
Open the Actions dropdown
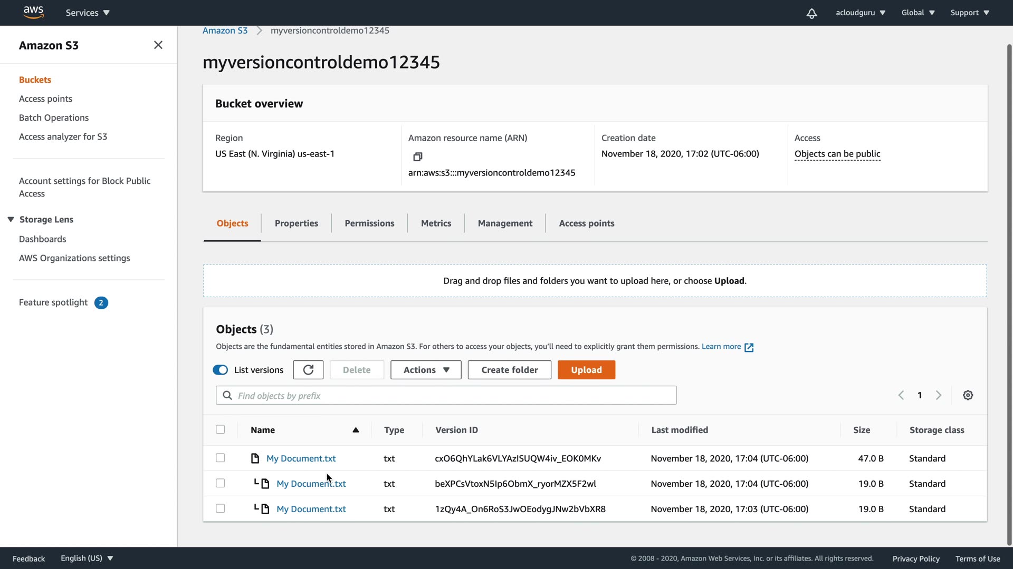(426, 370)
